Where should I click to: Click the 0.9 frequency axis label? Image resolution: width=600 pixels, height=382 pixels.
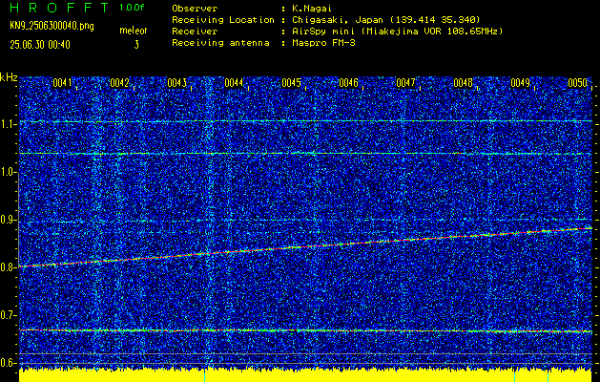pos(9,220)
